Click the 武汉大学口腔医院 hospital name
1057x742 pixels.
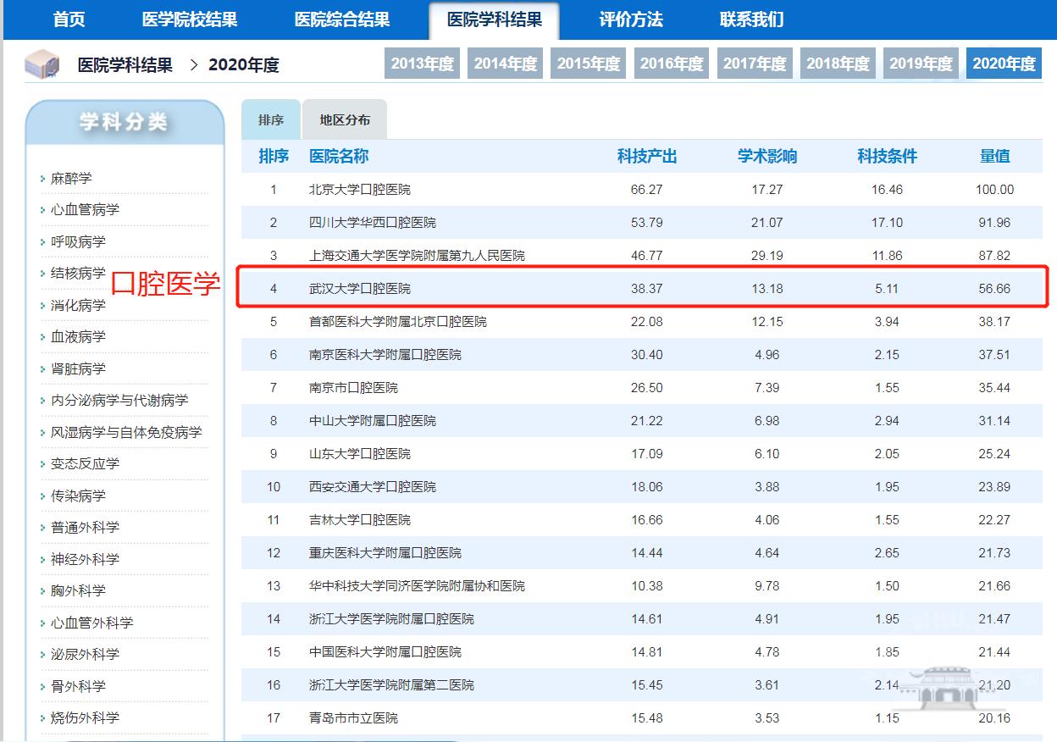(x=360, y=289)
